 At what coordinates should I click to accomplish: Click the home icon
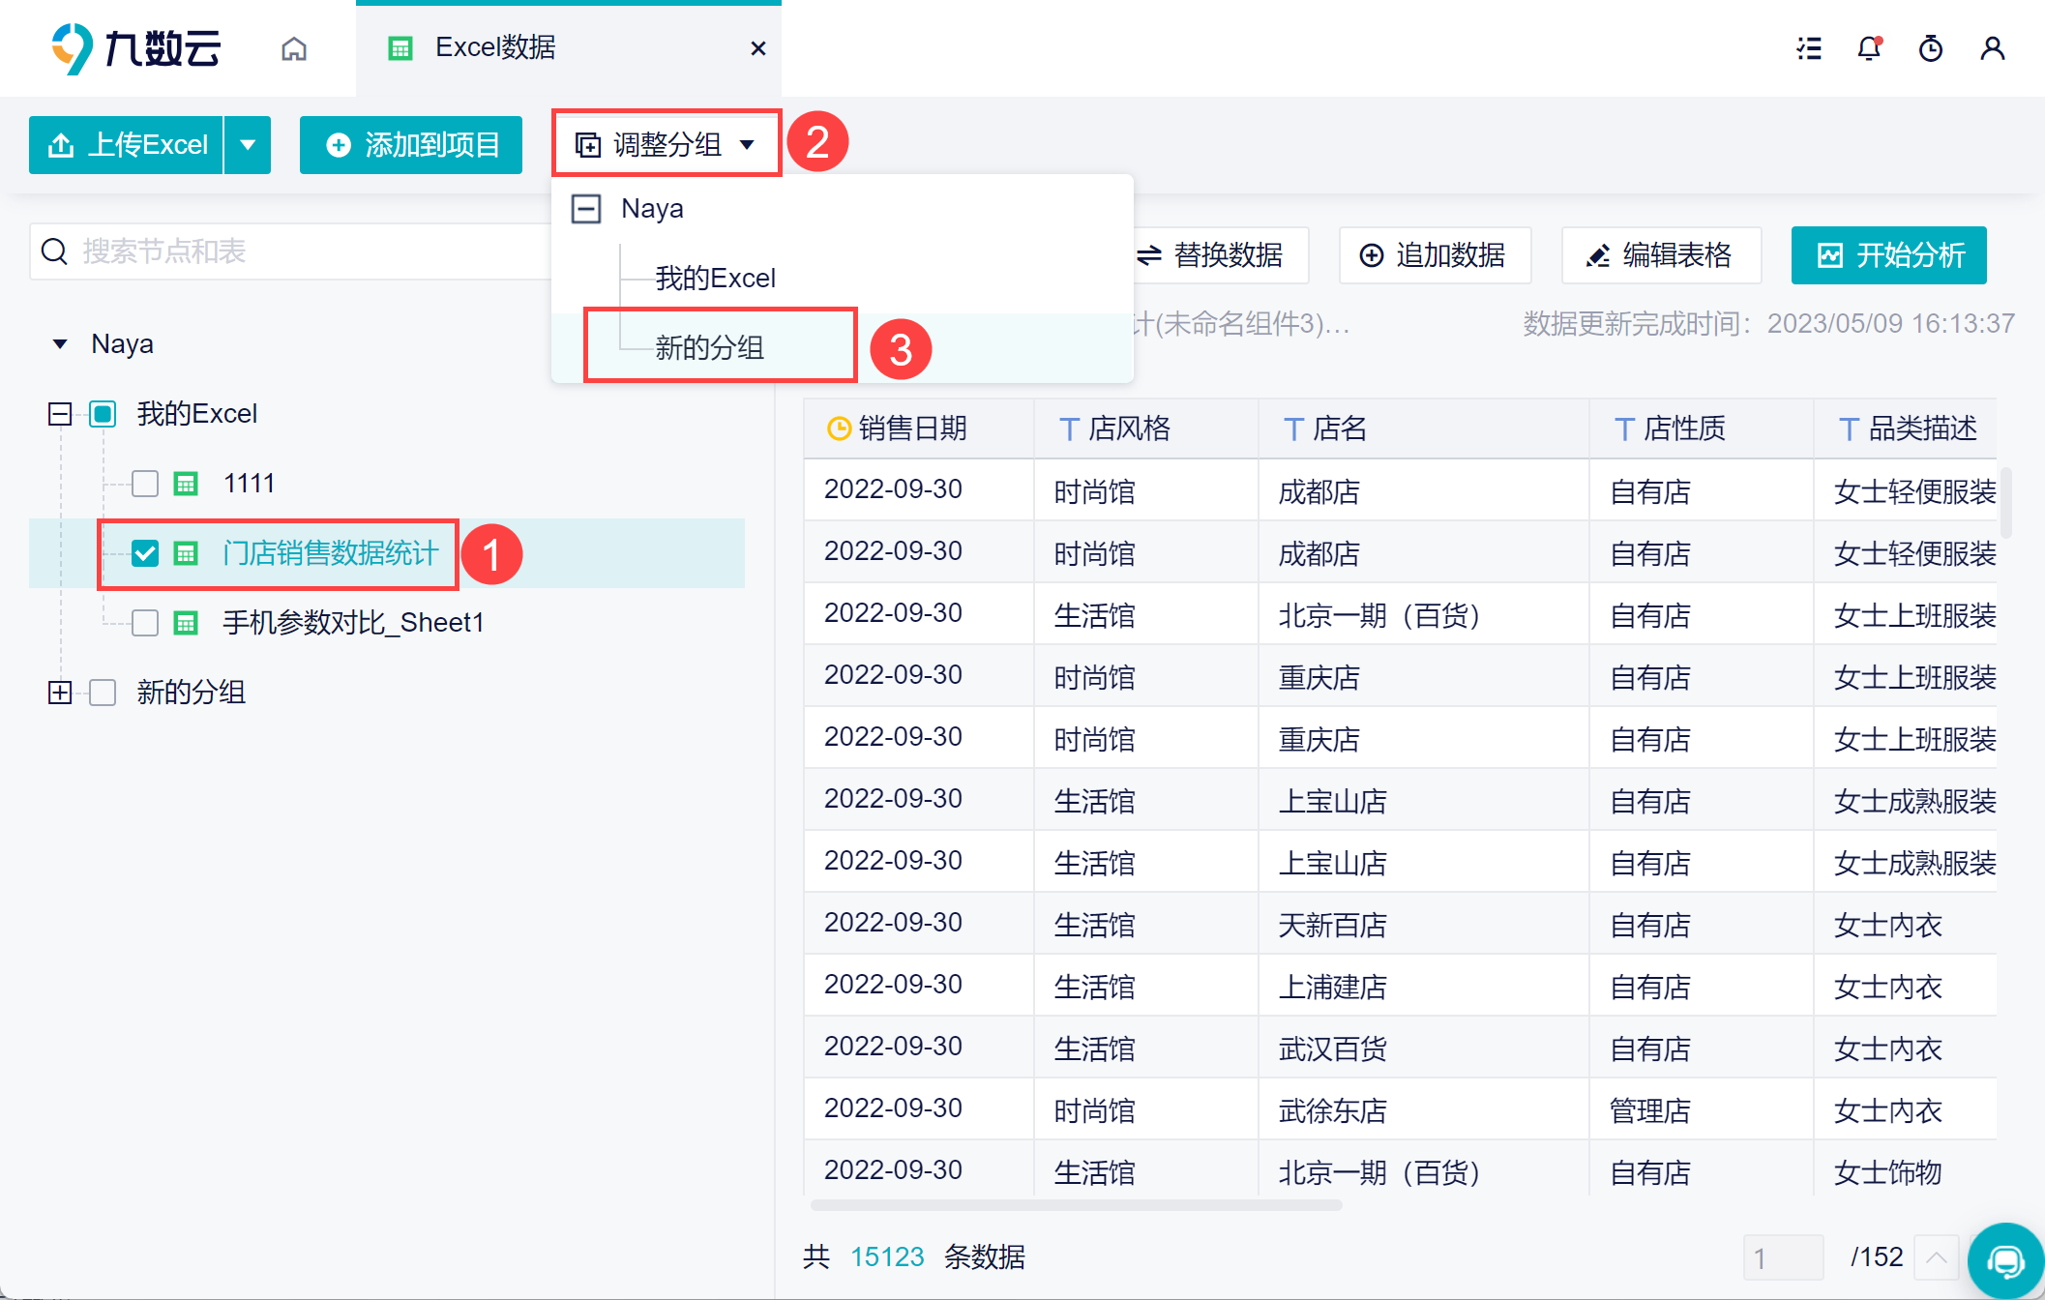pyautogui.click(x=294, y=48)
